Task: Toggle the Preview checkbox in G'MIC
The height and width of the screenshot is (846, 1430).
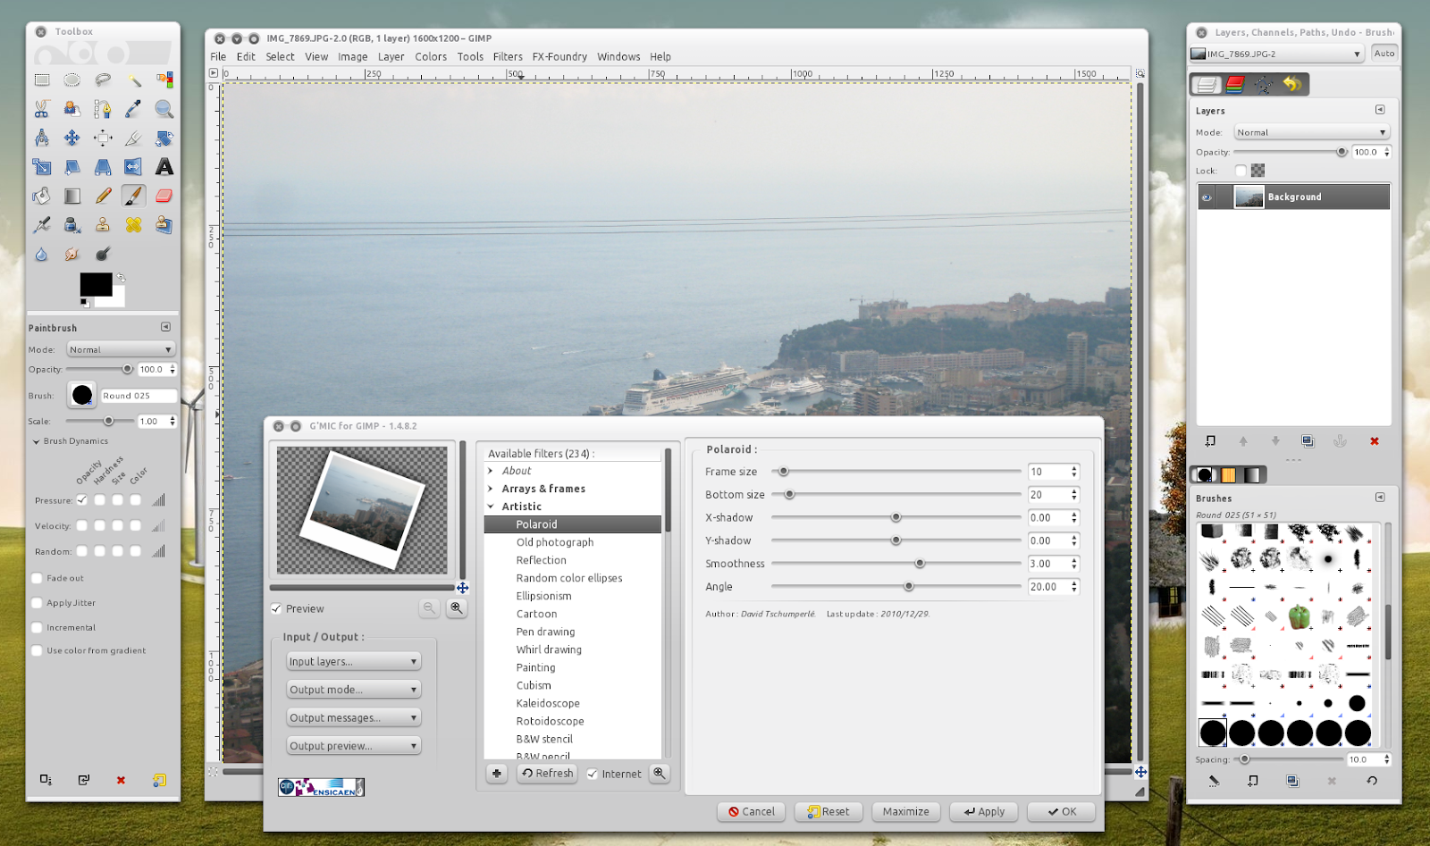Action: (x=276, y=609)
